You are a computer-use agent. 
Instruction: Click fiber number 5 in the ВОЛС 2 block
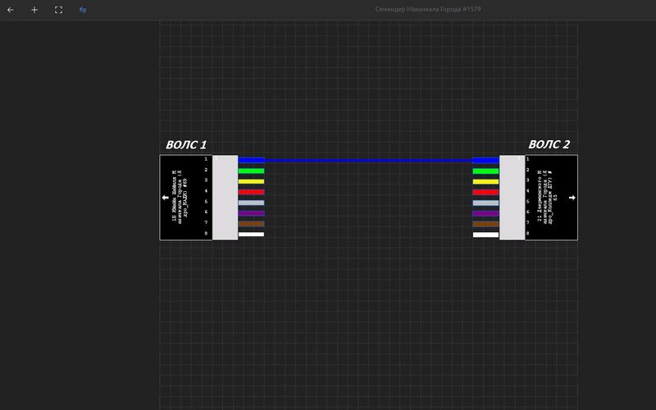coord(527,202)
